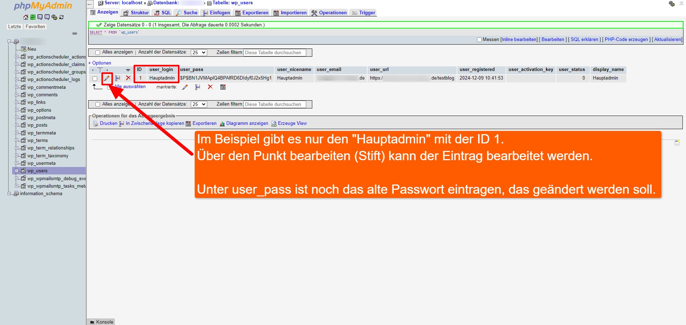Expand the Optionen section
Image resolution: width=686 pixels, height=325 pixels.
point(100,63)
